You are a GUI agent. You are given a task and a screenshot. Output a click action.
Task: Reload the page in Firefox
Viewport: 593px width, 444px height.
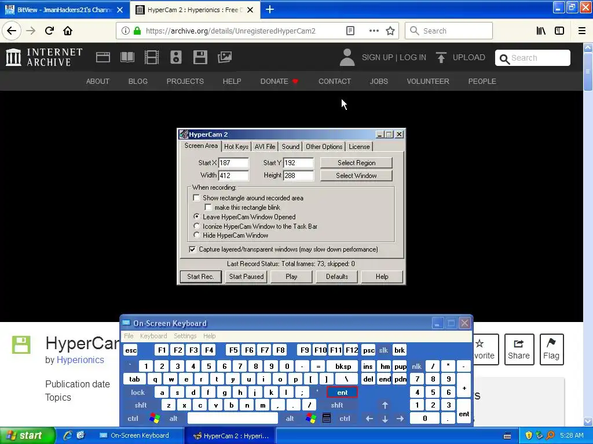[49, 31]
